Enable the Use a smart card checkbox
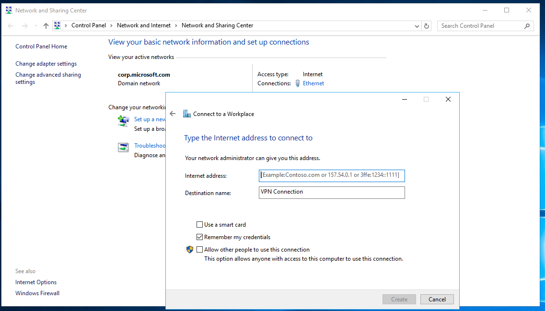The width and height of the screenshot is (545, 311). (200, 225)
